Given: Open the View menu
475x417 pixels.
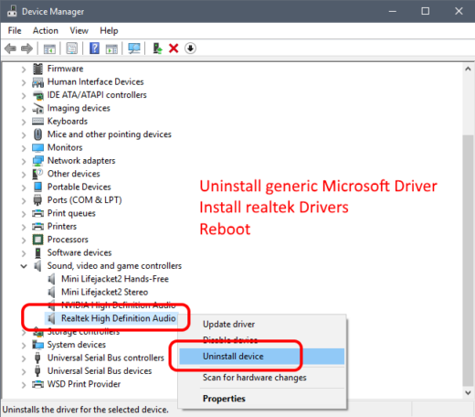Looking at the screenshot, I should pyautogui.click(x=79, y=30).
